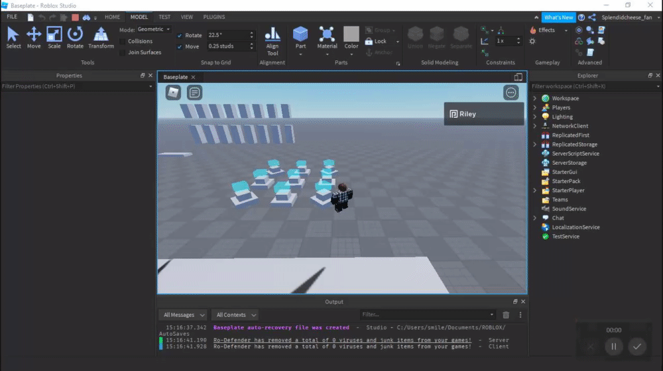663x371 pixels.
Task: Click the move snap 0.25 studs field
Action: click(x=231, y=46)
